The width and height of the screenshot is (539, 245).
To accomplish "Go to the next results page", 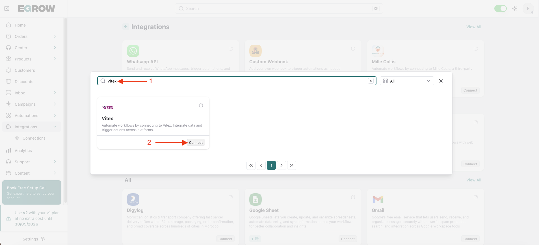I will coord(282,165).
